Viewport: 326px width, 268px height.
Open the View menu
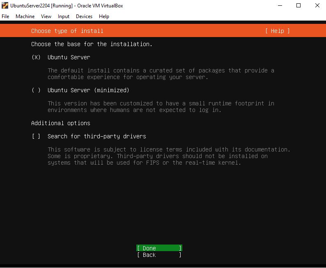pyautogui.click(x=46, y=16)
